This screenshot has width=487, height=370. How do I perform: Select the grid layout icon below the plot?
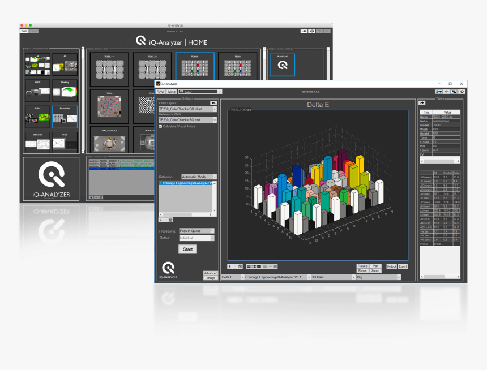coord(259,266)
